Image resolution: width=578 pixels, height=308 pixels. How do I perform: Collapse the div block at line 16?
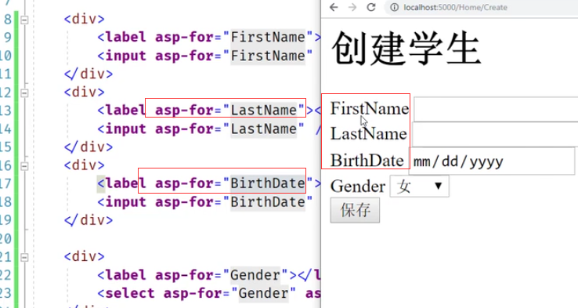(24, 166)
